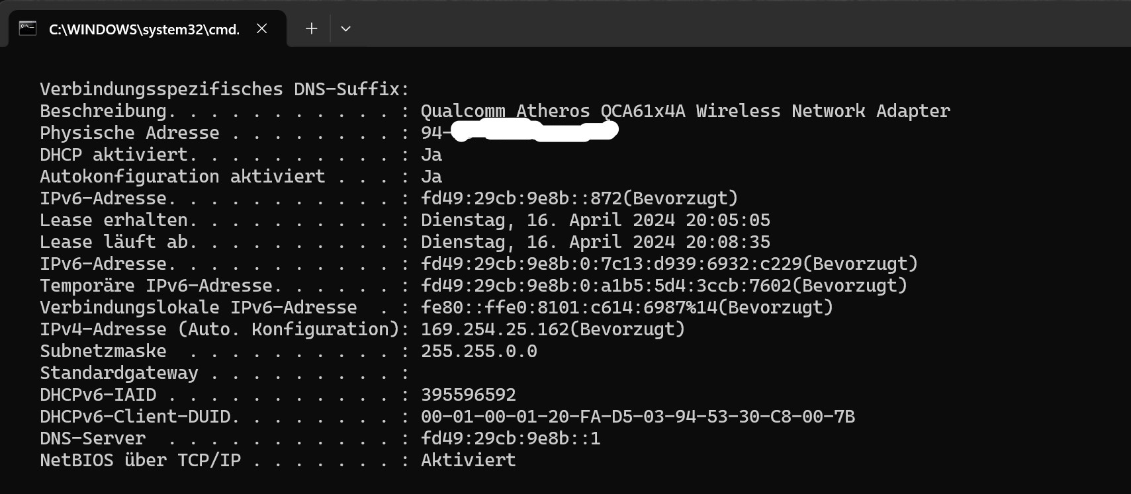The width and height of the screenshot is (1131, 494).
Task: Select the C:\WINDOWS\system32\cmd tab
Action: click(144, 29)
